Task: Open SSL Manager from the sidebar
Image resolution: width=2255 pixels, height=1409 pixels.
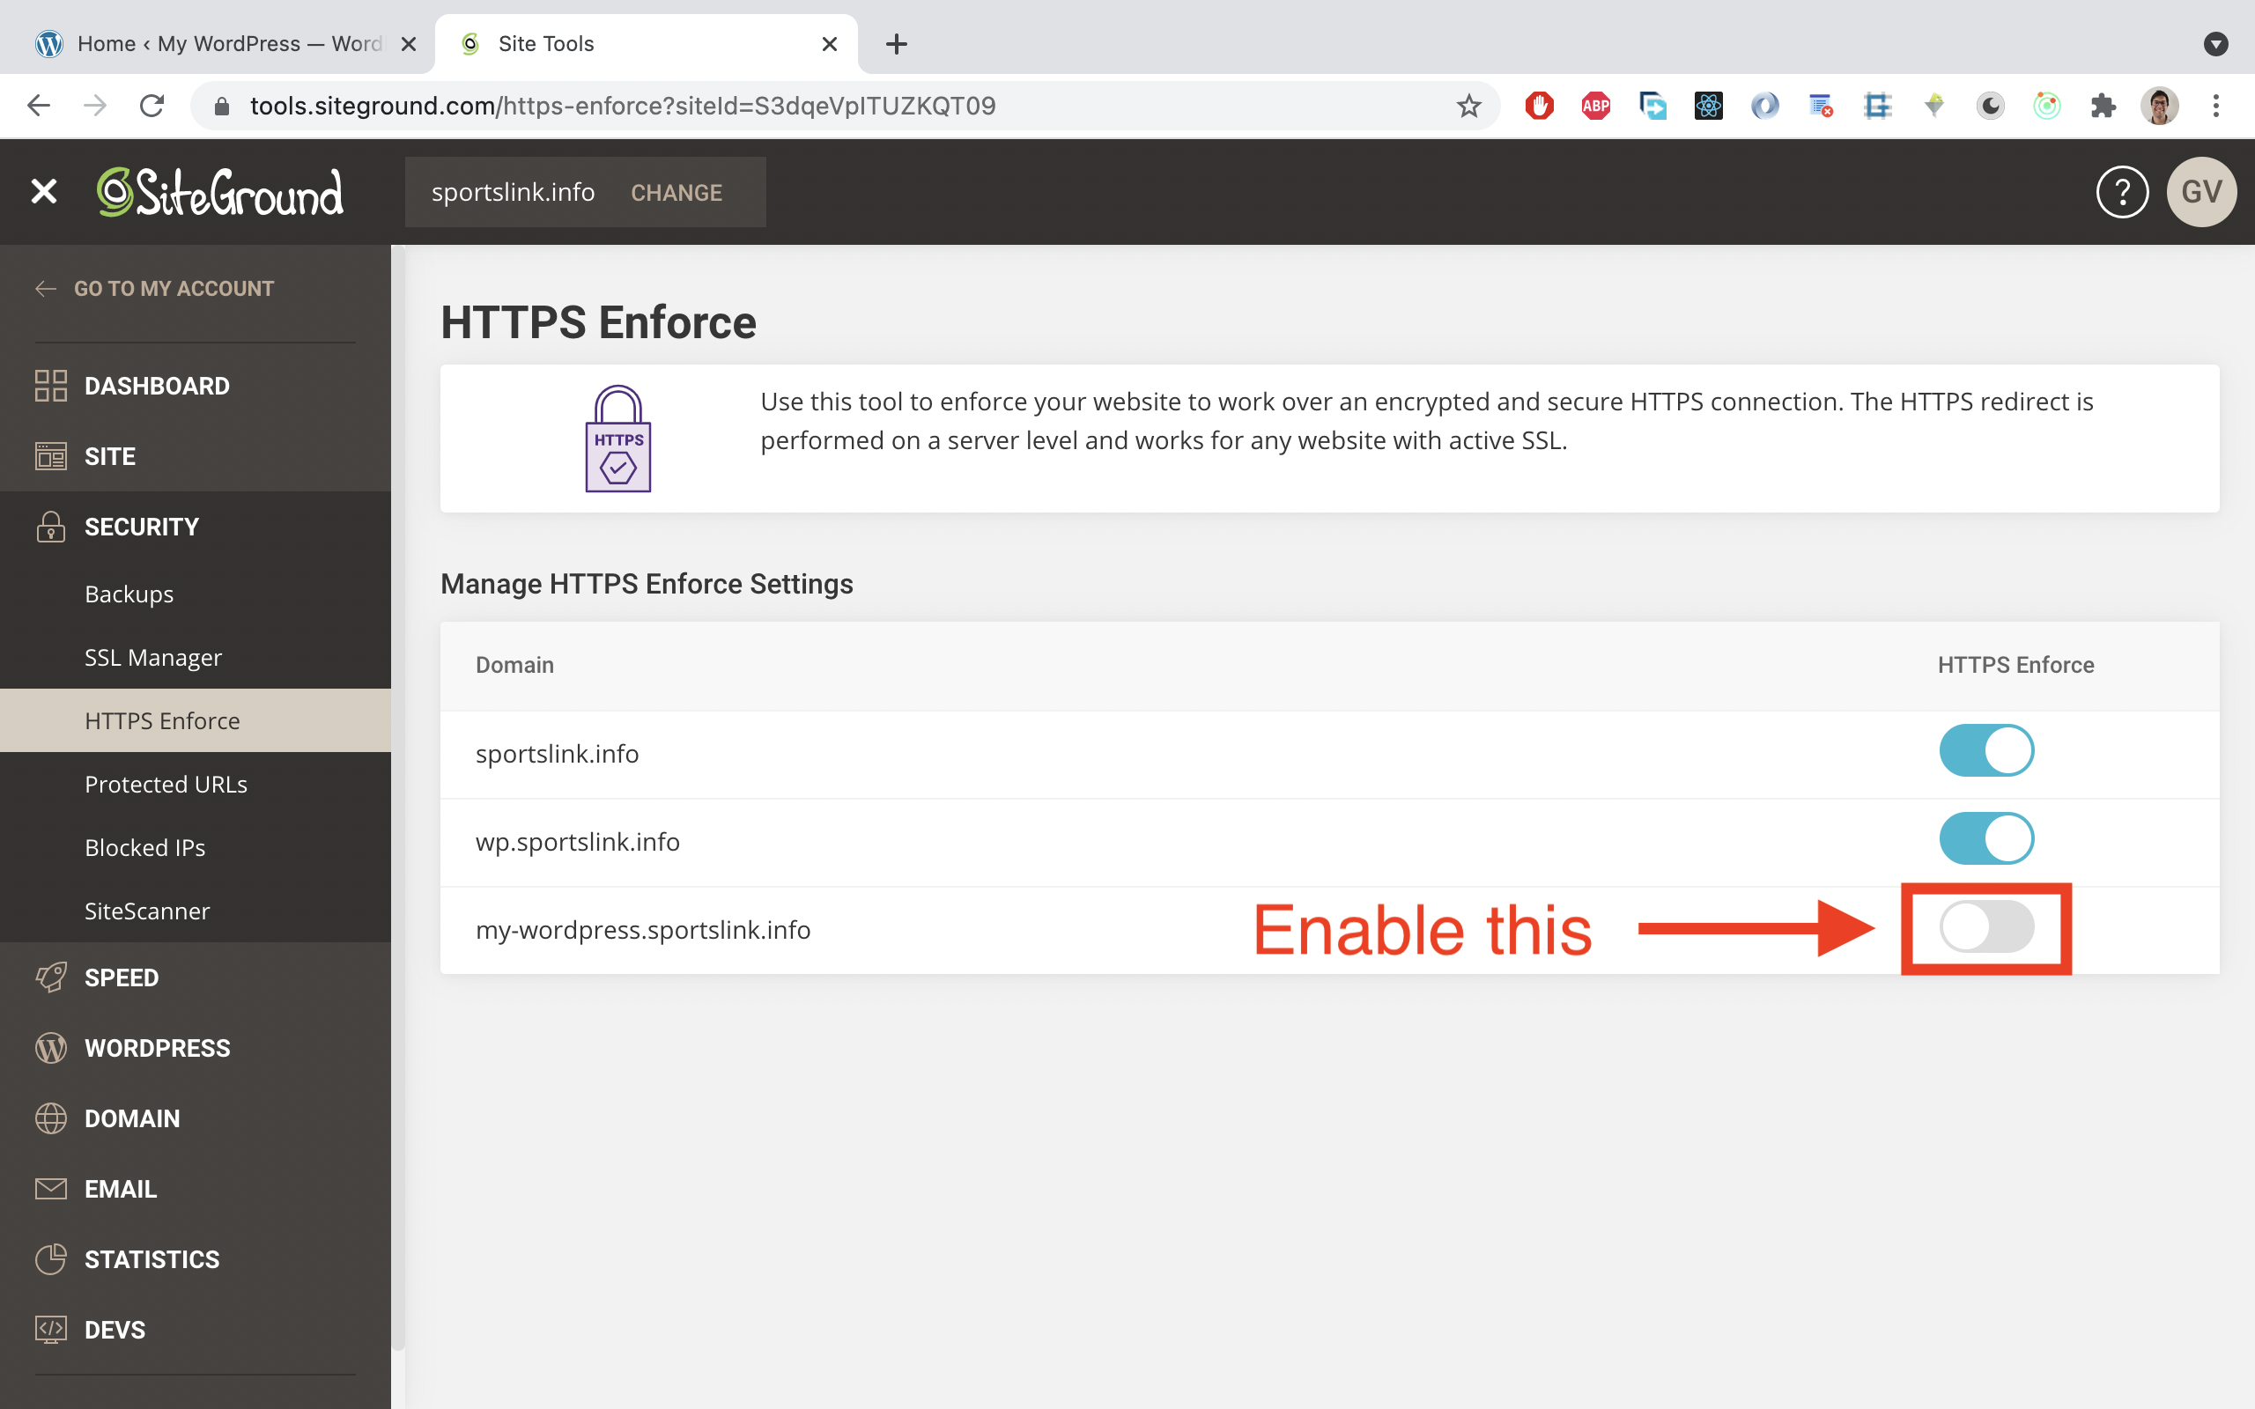Action: [152, 656]
